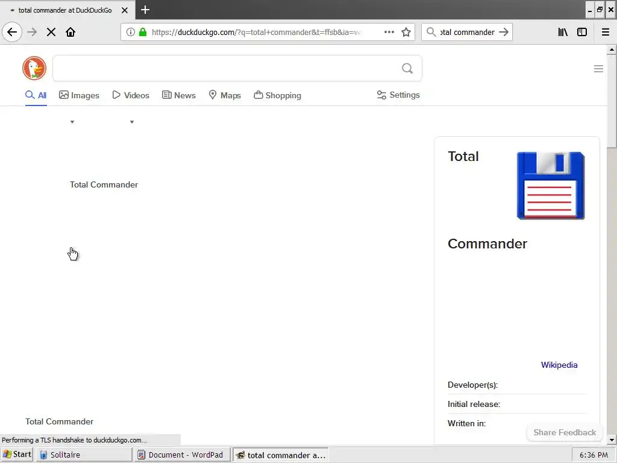Click the page's vertical scrollbar thumb

tap(612, 101)
